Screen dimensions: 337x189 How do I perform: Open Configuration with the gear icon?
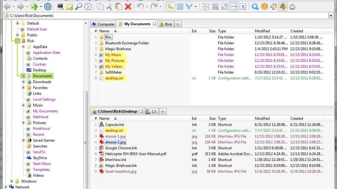coord(292,6)
